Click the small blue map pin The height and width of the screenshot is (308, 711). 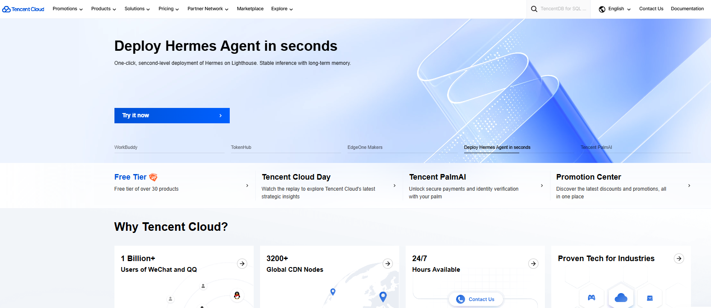pos(333,292)
